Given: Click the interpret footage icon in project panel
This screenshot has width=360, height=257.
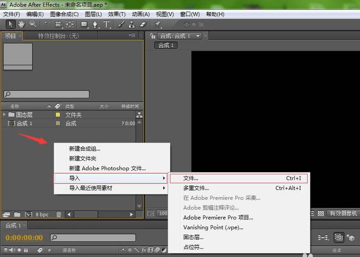Looking at the screenshot, I should [6, 215].
